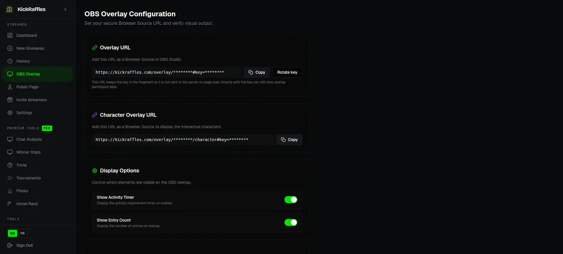Click the OBS Overlay Configuration heading
The width and height of the screenshot is (563, 254).
(130, 14)
